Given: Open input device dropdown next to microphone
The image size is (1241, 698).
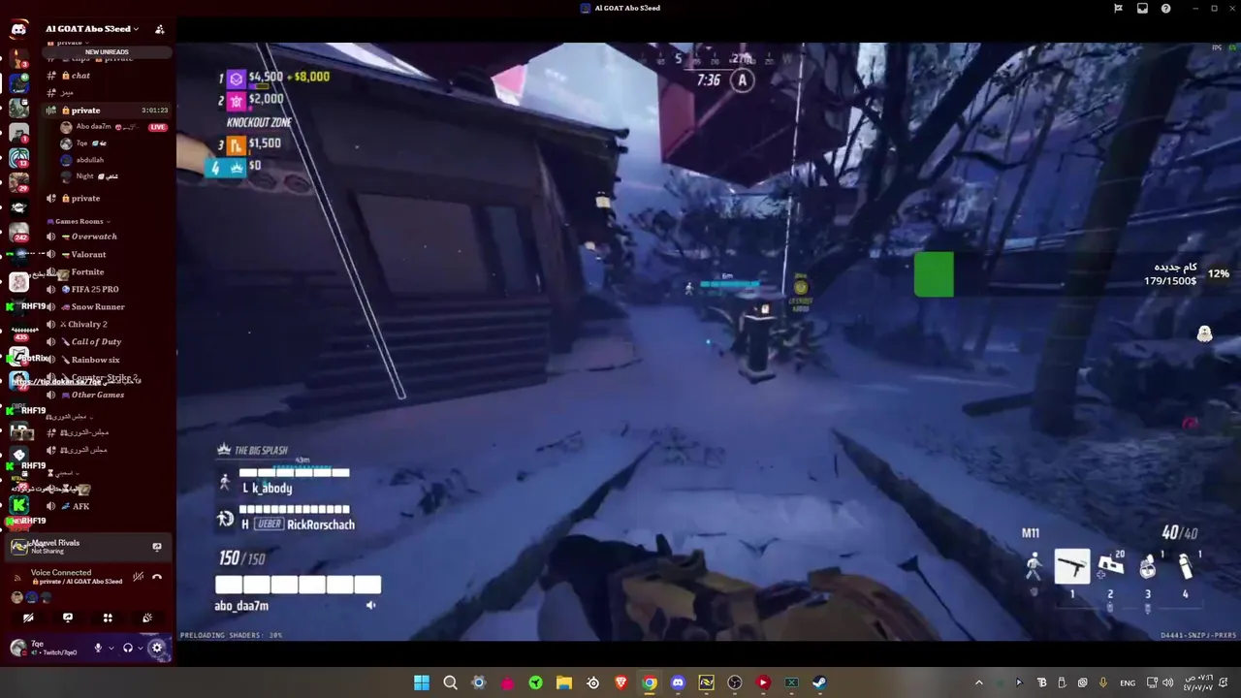Looking at the screenshot, I should coord(111,648).
